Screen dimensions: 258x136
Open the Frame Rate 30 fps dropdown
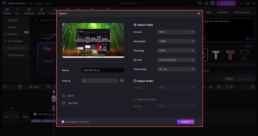tap(176, 69)
